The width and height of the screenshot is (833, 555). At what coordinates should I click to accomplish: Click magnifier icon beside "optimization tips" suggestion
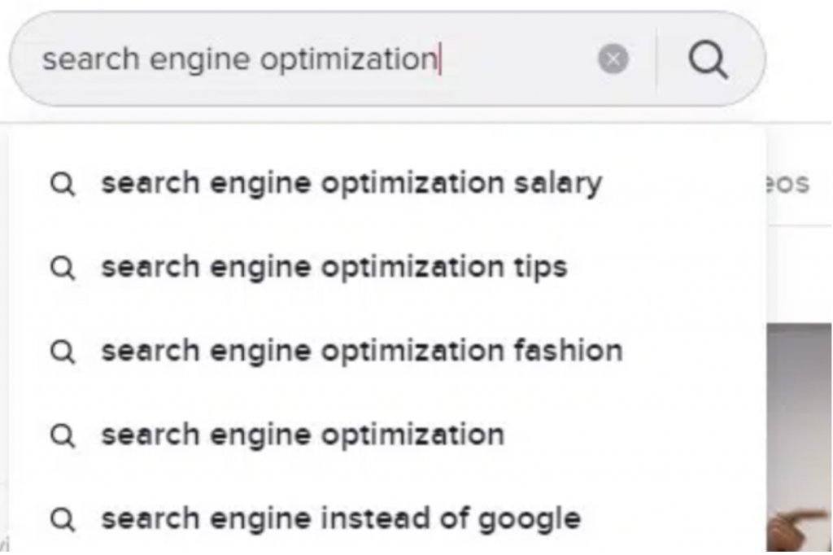[62, 268]
